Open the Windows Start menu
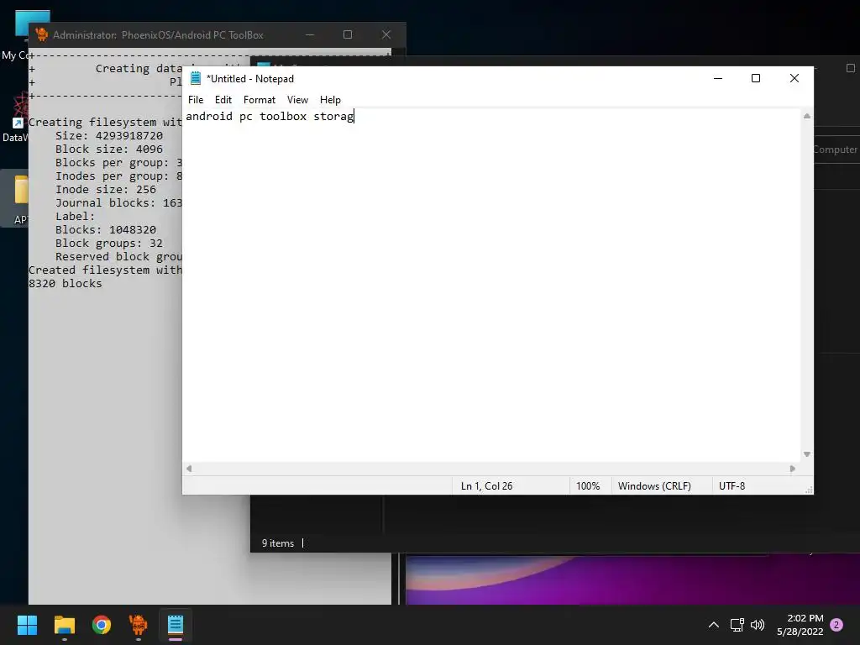Image resolution: width=860 pixels, height=645 pixels. (27, 625)
